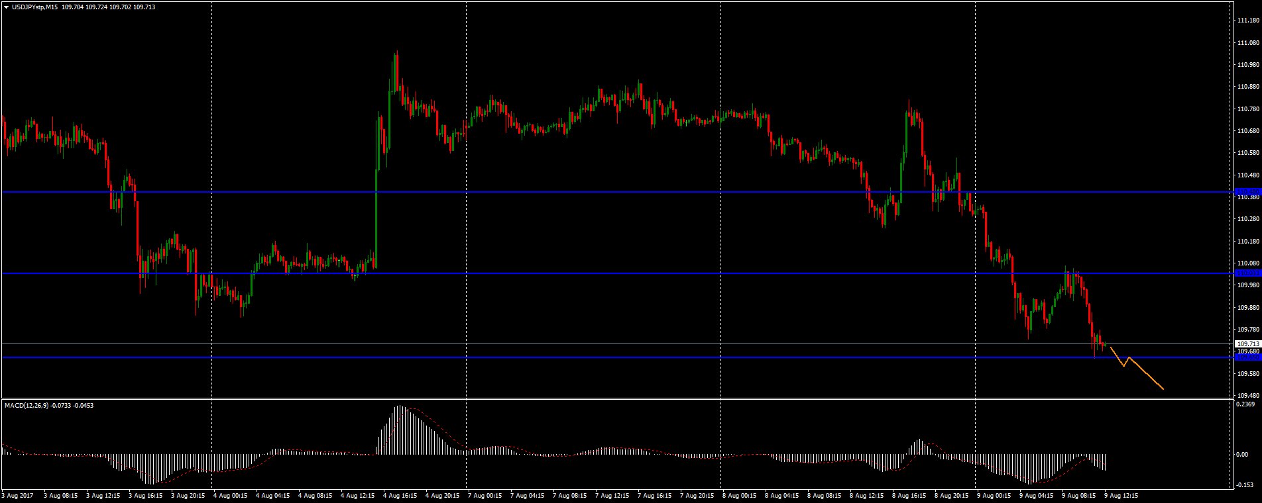Click the 7 Aug 00:15 time axis label
This screenshot has width=1262, height=503.
pyautogui.click(x=485, y=495)
